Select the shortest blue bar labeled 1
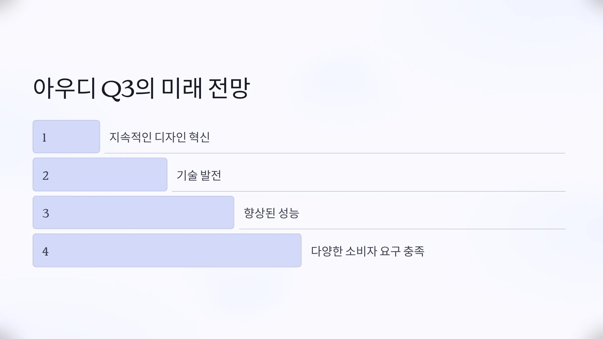Viewport: 603px width, 339px height. (66, 137)
